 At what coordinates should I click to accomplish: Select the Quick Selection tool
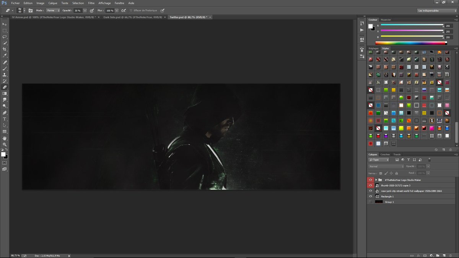[5, 43]
